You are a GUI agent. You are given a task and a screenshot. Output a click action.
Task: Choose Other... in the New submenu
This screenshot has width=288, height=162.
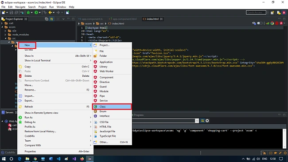coord(112,142)
